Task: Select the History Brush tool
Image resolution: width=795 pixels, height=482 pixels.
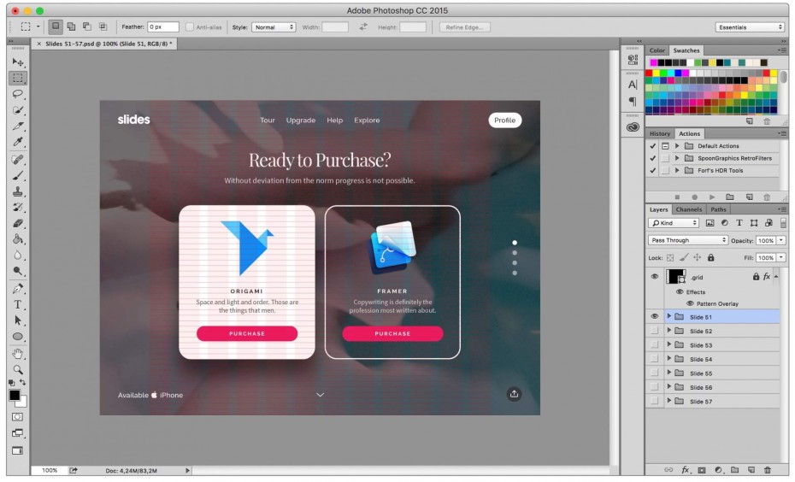Action: click(18, 208)
